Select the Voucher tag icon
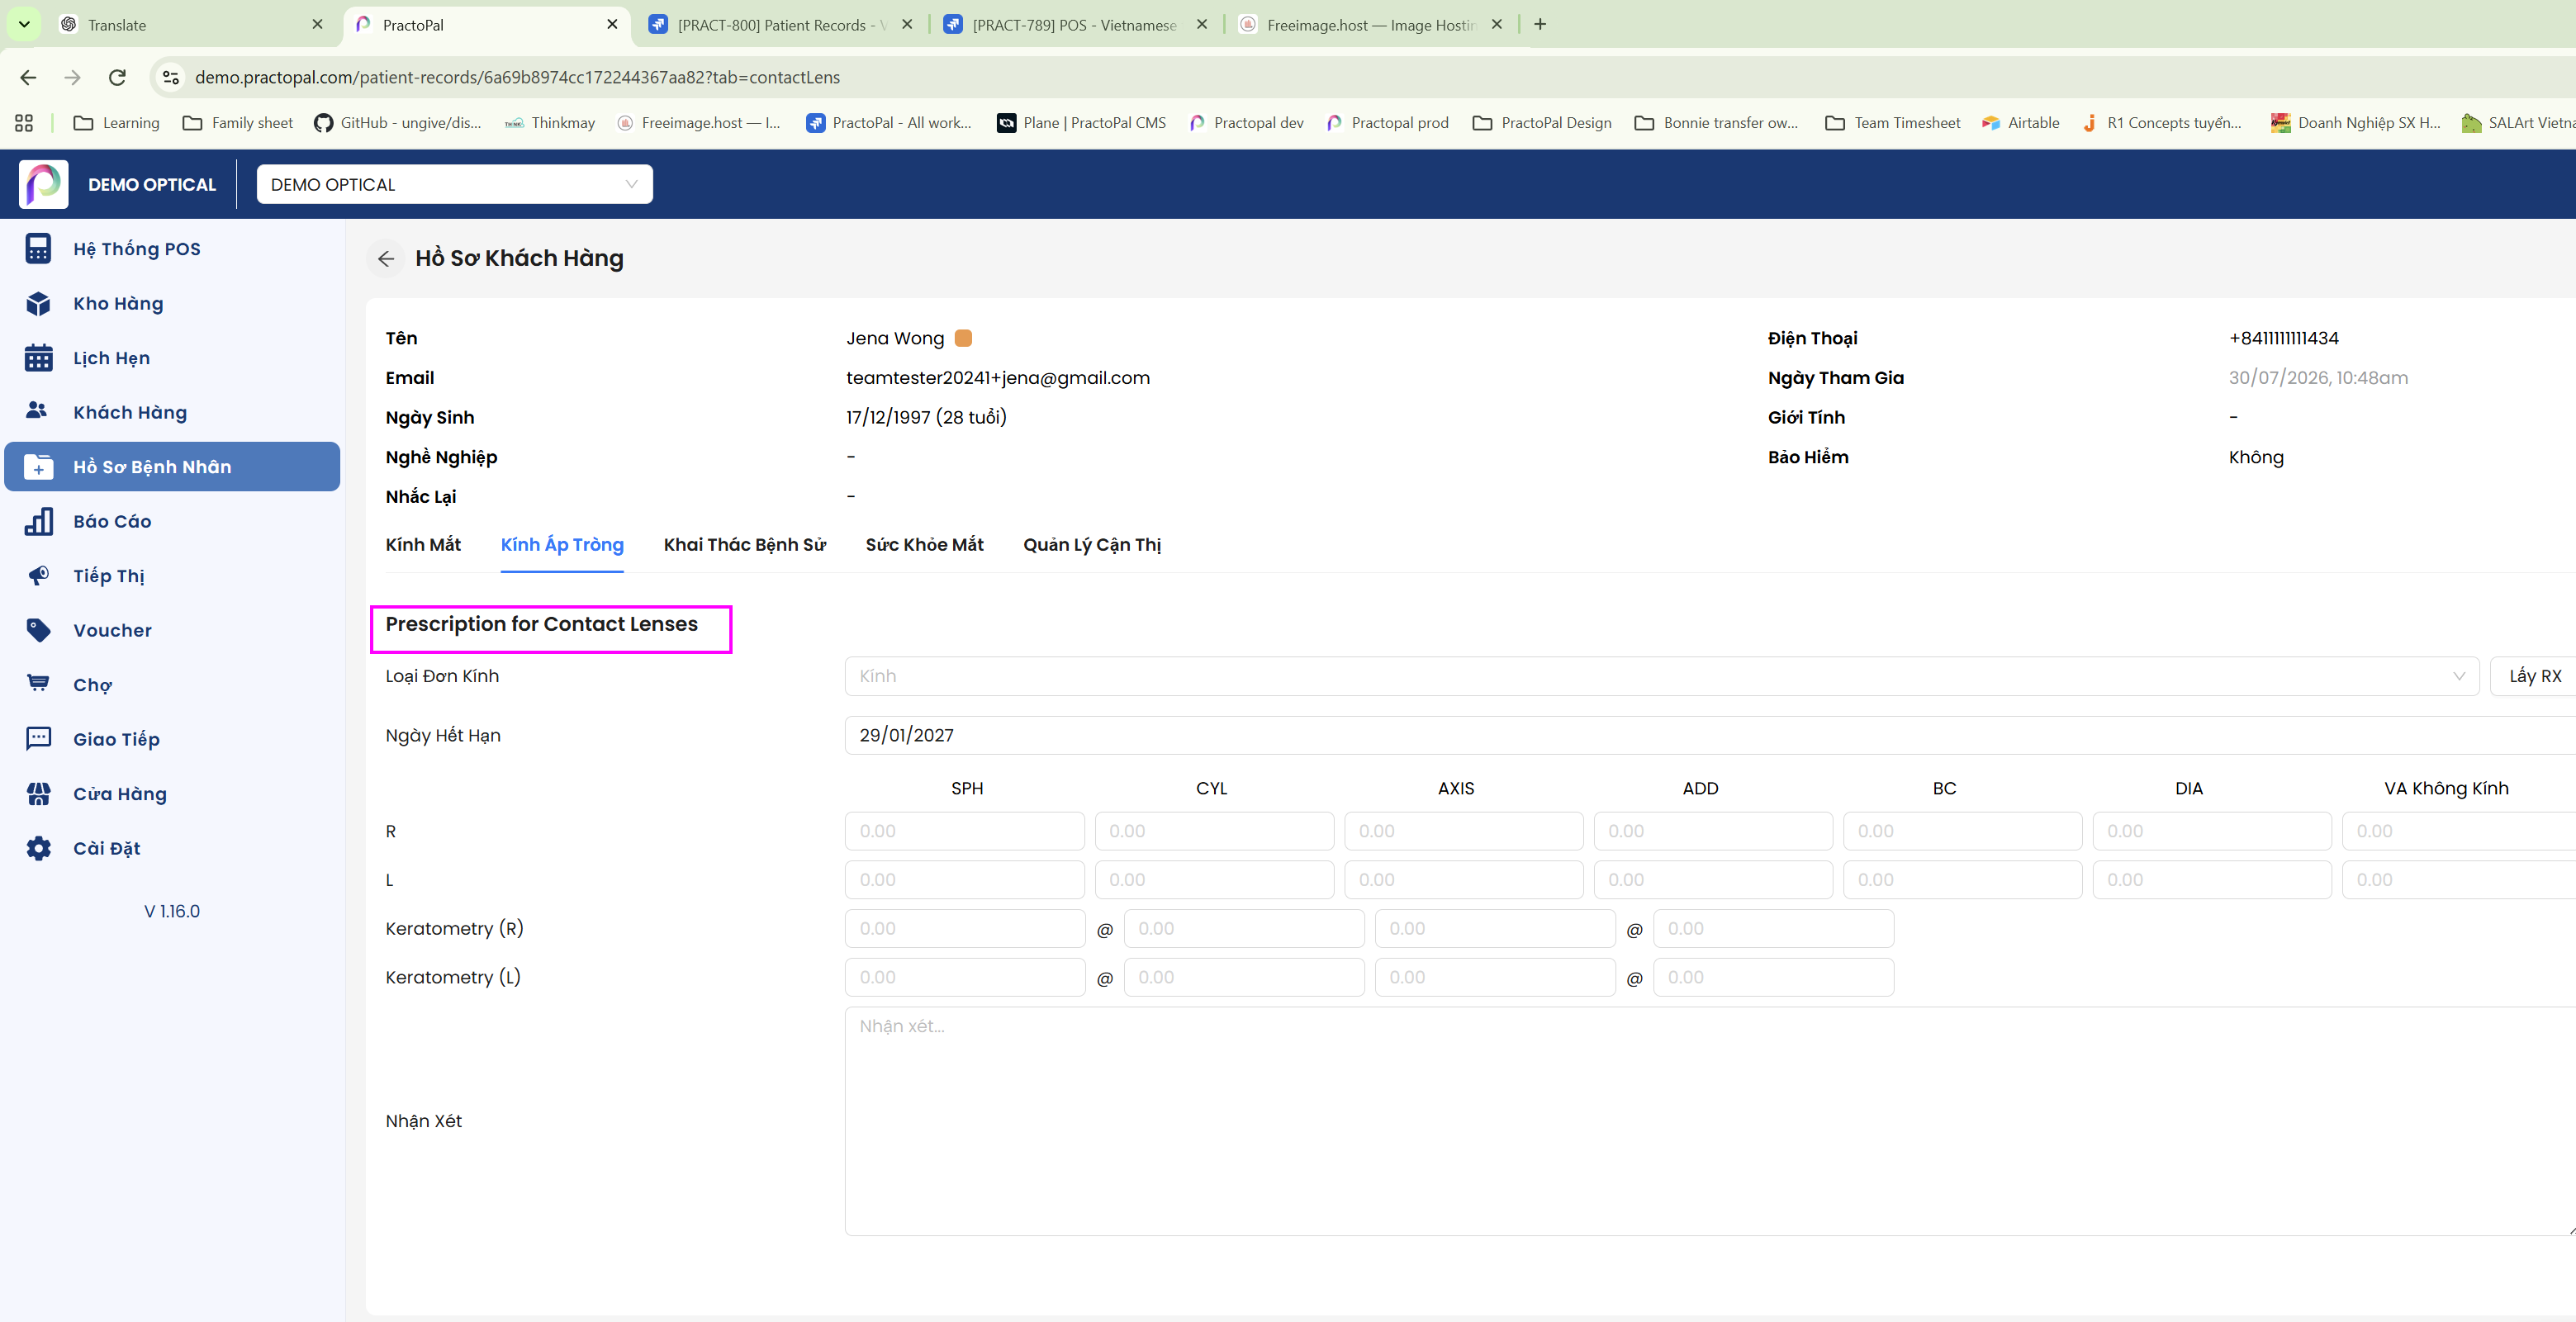 (x=38, y=630)
